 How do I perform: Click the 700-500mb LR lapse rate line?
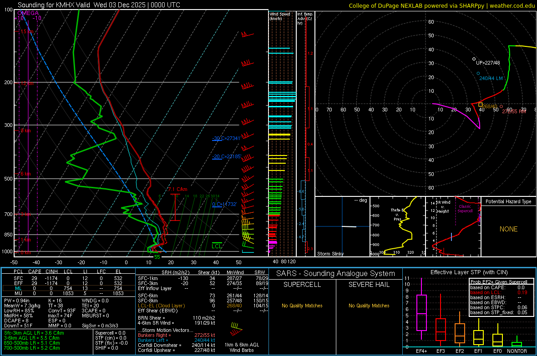point(32,348)
